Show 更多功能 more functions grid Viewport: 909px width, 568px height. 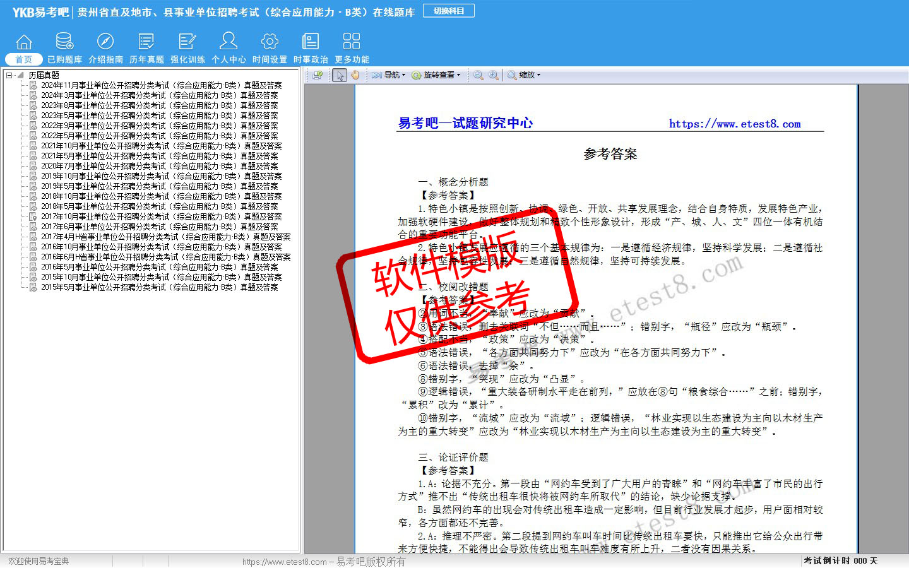click(352, 49)
